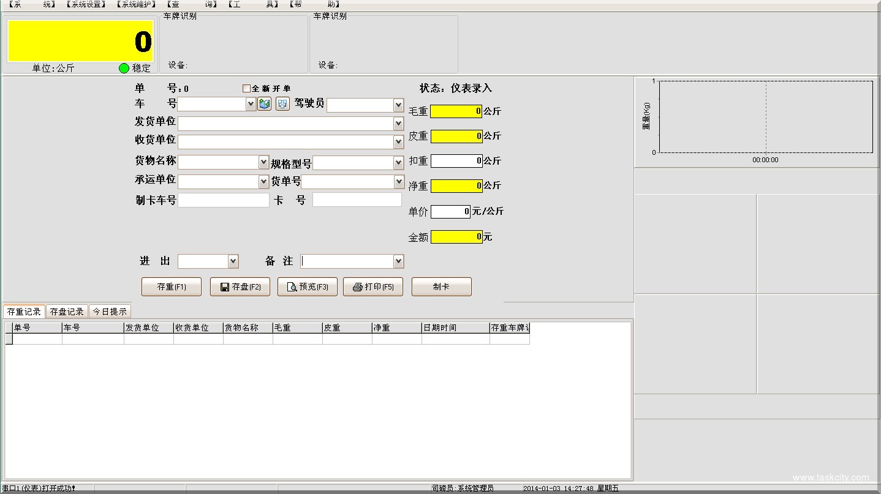The width and height of the screenshot is (881, 494).
Task: Click the 单号 column header
Action: (37, 328)
